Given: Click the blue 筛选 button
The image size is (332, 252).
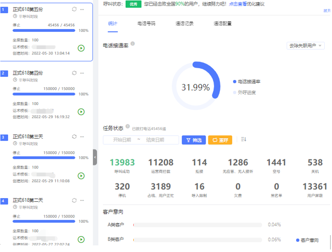Looking at the screenshot, I should [x=194, y=140].
